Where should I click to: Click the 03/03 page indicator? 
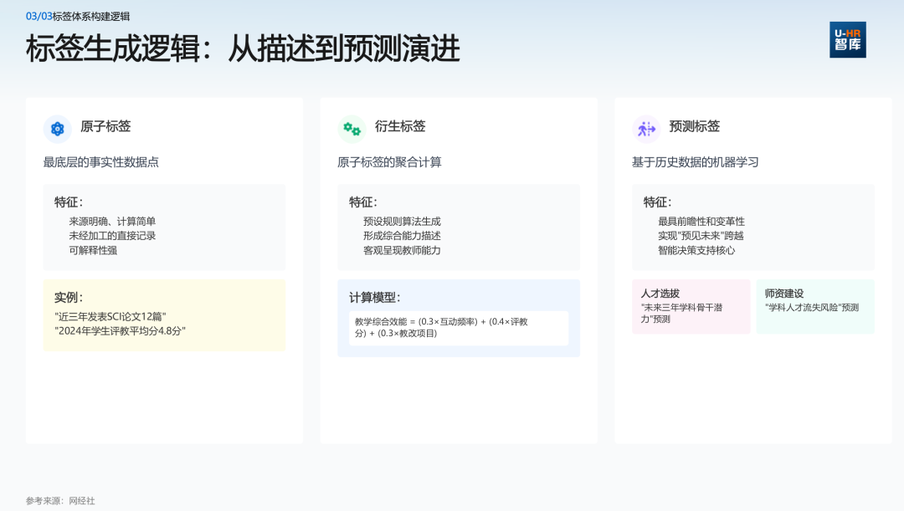tap(39, 16)
